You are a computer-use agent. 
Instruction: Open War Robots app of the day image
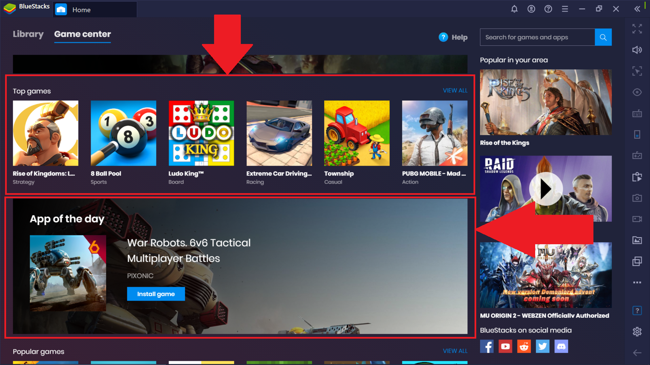click(x=68, y=273)
